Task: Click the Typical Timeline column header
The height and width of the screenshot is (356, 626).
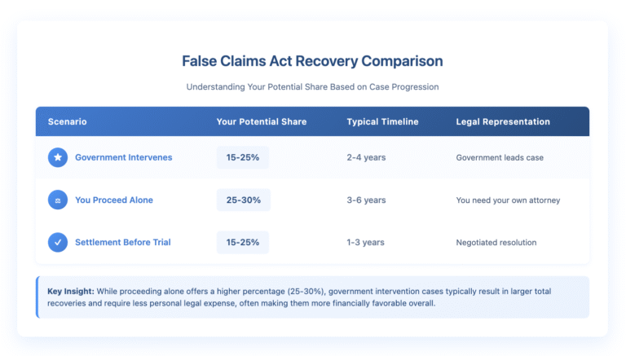Action: click(x=382, y=121)
